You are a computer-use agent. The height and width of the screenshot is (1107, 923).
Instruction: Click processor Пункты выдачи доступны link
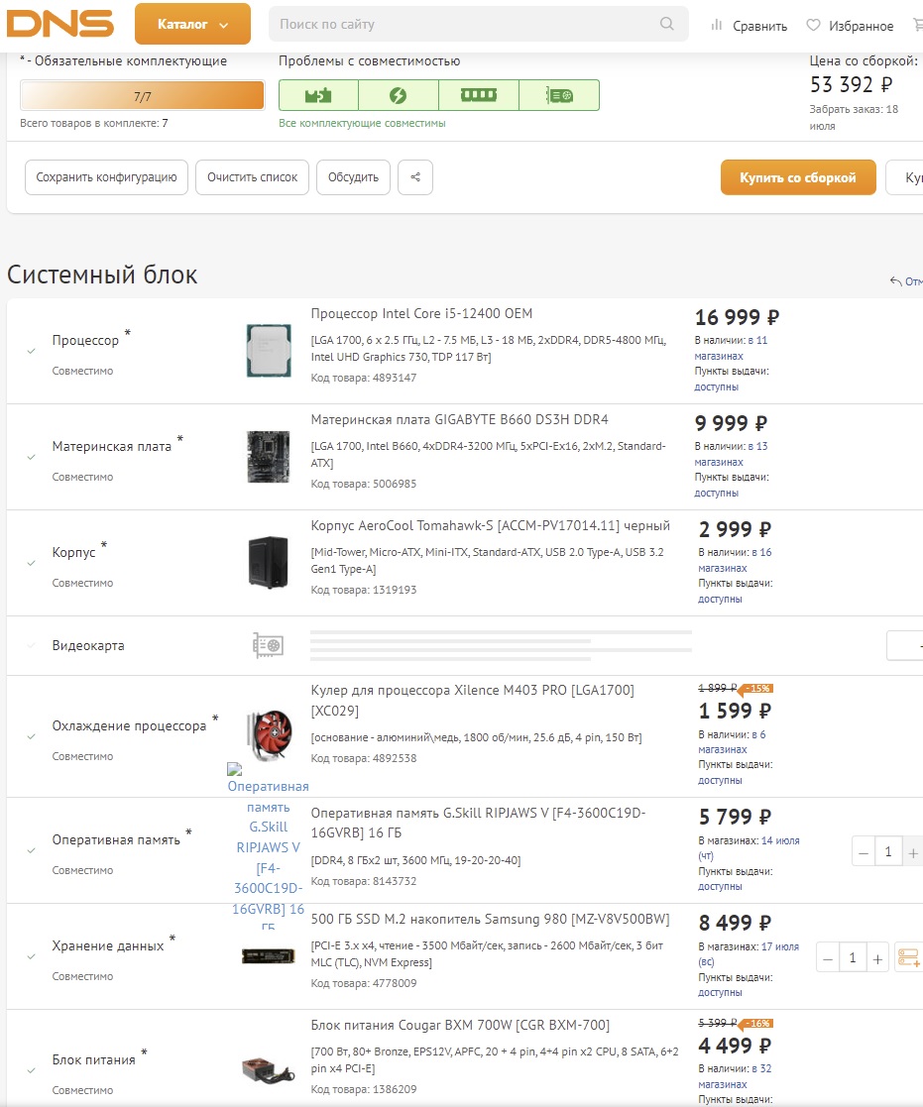click(x=716, y=387)
